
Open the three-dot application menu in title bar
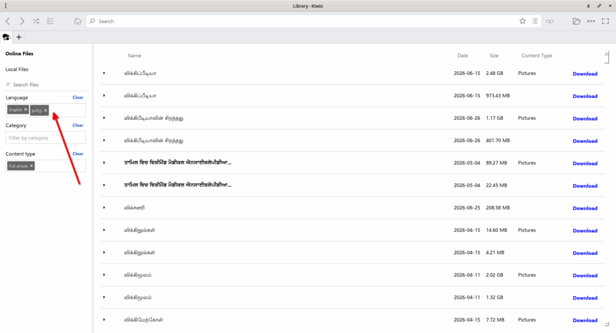(x=5, y=6)
